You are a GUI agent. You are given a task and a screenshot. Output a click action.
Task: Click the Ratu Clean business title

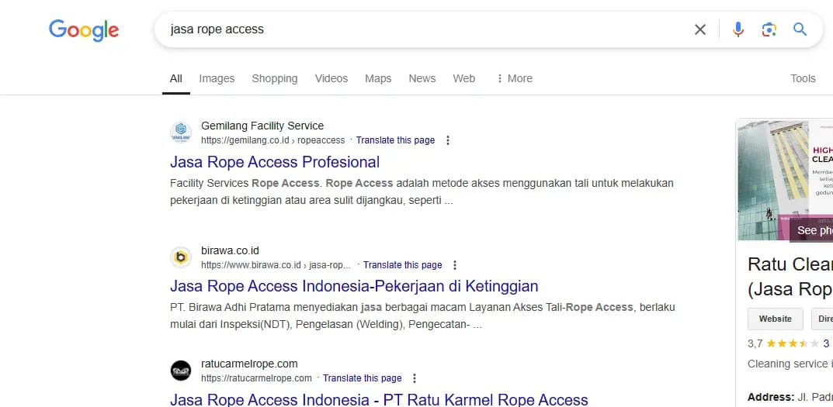(x=790, y=276)
